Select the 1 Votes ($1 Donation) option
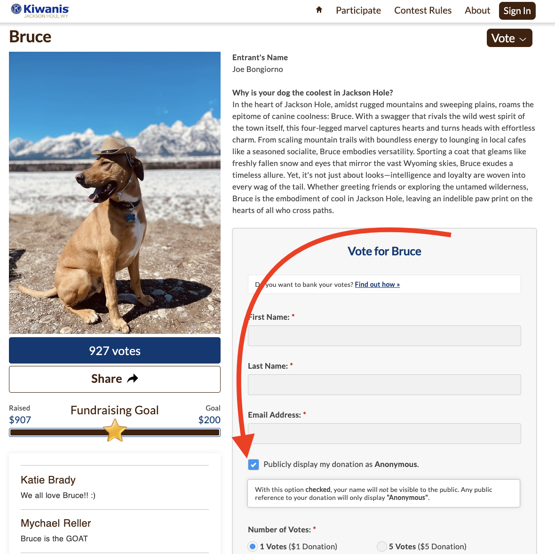Screen dimensions: 555x554 click(253, 546)
